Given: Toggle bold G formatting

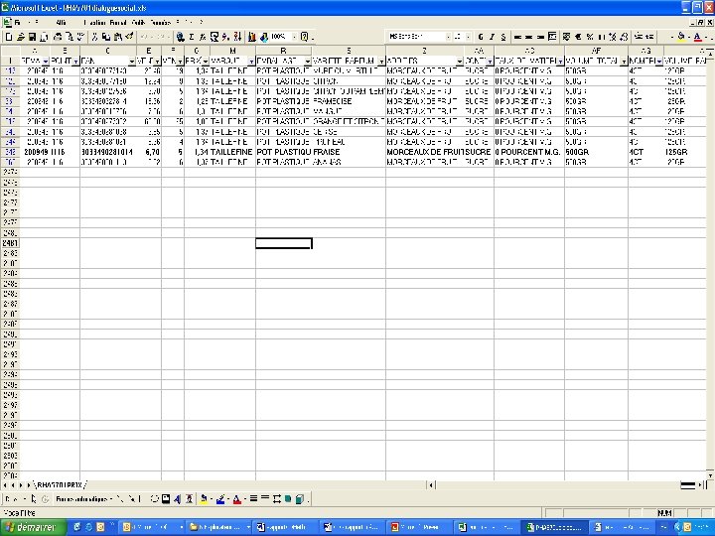Looking at the screenshot, I should tap(481, 37).
